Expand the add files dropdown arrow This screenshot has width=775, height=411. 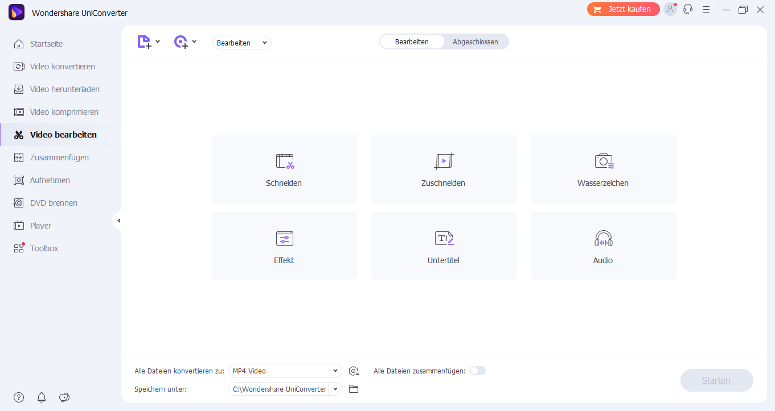click(x=158, y=41)
